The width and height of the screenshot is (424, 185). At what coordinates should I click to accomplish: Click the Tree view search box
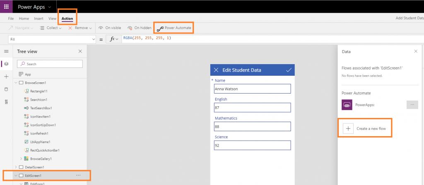coord(50,64)
